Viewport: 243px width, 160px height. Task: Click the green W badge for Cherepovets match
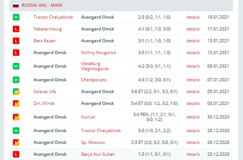[x=16, y=80]
